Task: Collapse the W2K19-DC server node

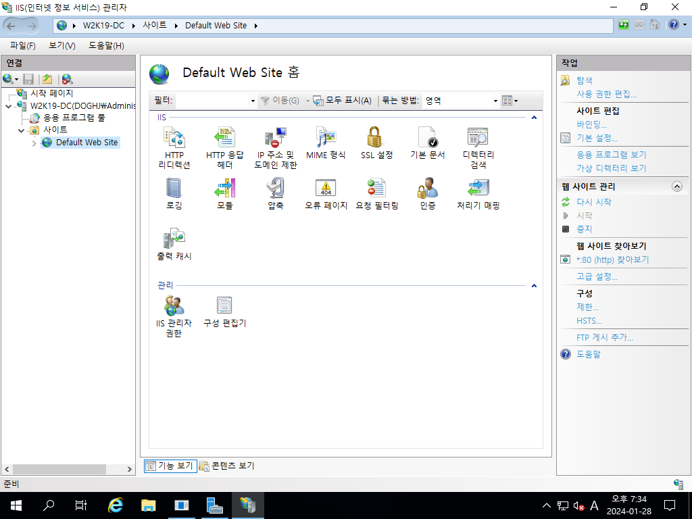Action: [8, 106]
